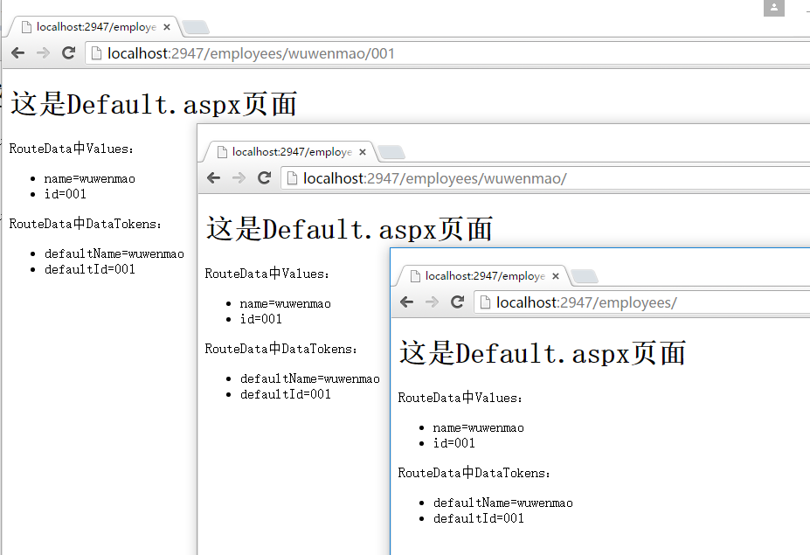Close the tab in the employees/wuwenmao/001 window
This screenshot has height=555, width=810.
(x=167, y=27)
